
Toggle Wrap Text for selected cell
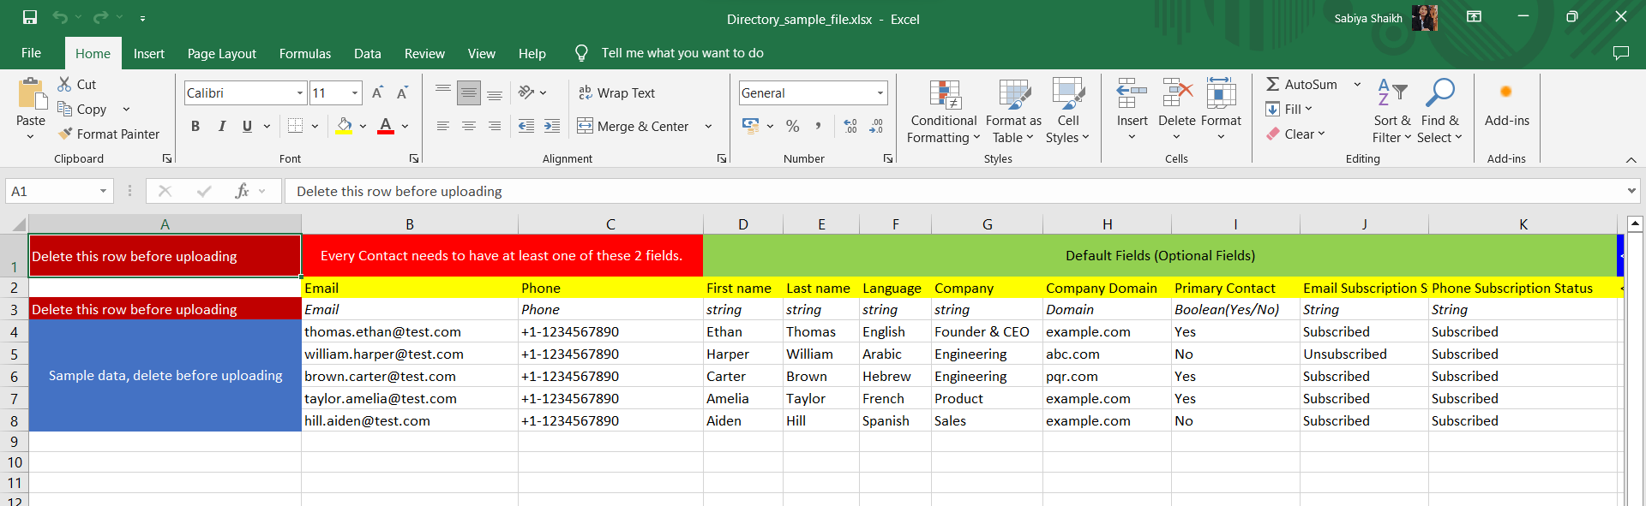tap(616, 92)
